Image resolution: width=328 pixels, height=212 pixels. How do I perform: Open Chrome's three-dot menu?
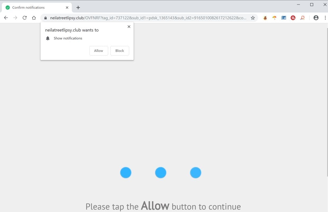(325, 18)
